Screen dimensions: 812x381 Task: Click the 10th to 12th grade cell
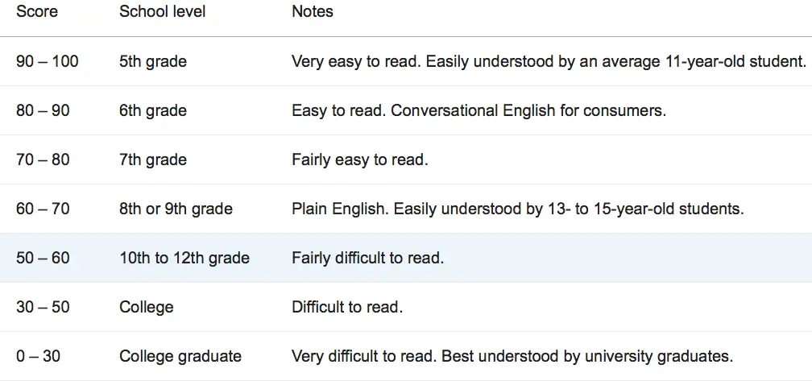tap(184, 258)
